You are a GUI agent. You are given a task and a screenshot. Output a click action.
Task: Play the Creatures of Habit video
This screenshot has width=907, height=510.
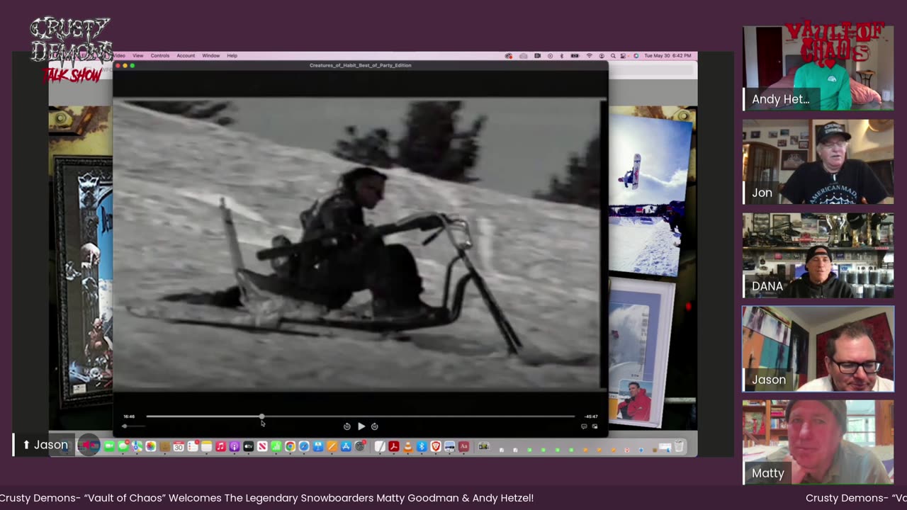click(x=361, y=426)
